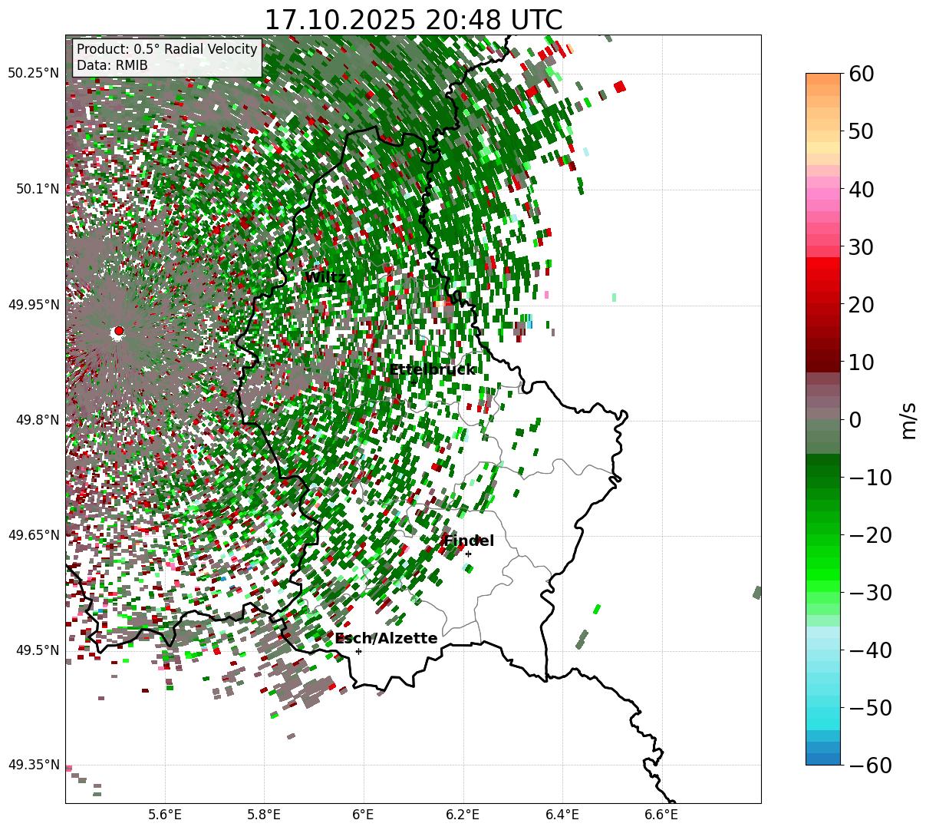
Task: Pick the gray colorbar segment at zero
Action: [x=823, y=419]
